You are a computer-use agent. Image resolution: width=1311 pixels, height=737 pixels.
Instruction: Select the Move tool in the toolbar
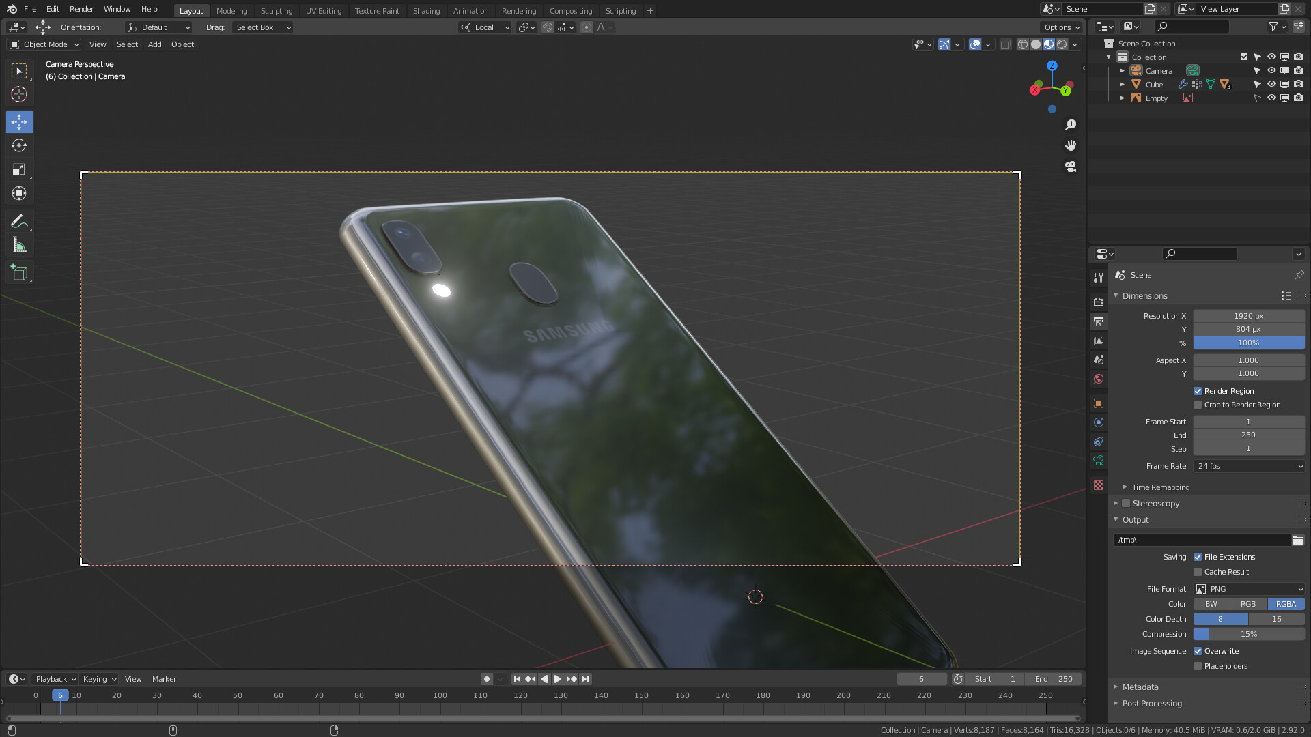coord(19,121)
